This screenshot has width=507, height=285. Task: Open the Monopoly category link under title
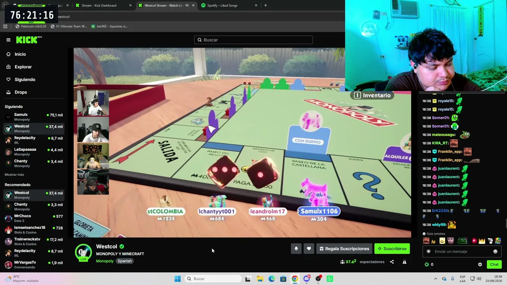[105, 261]
